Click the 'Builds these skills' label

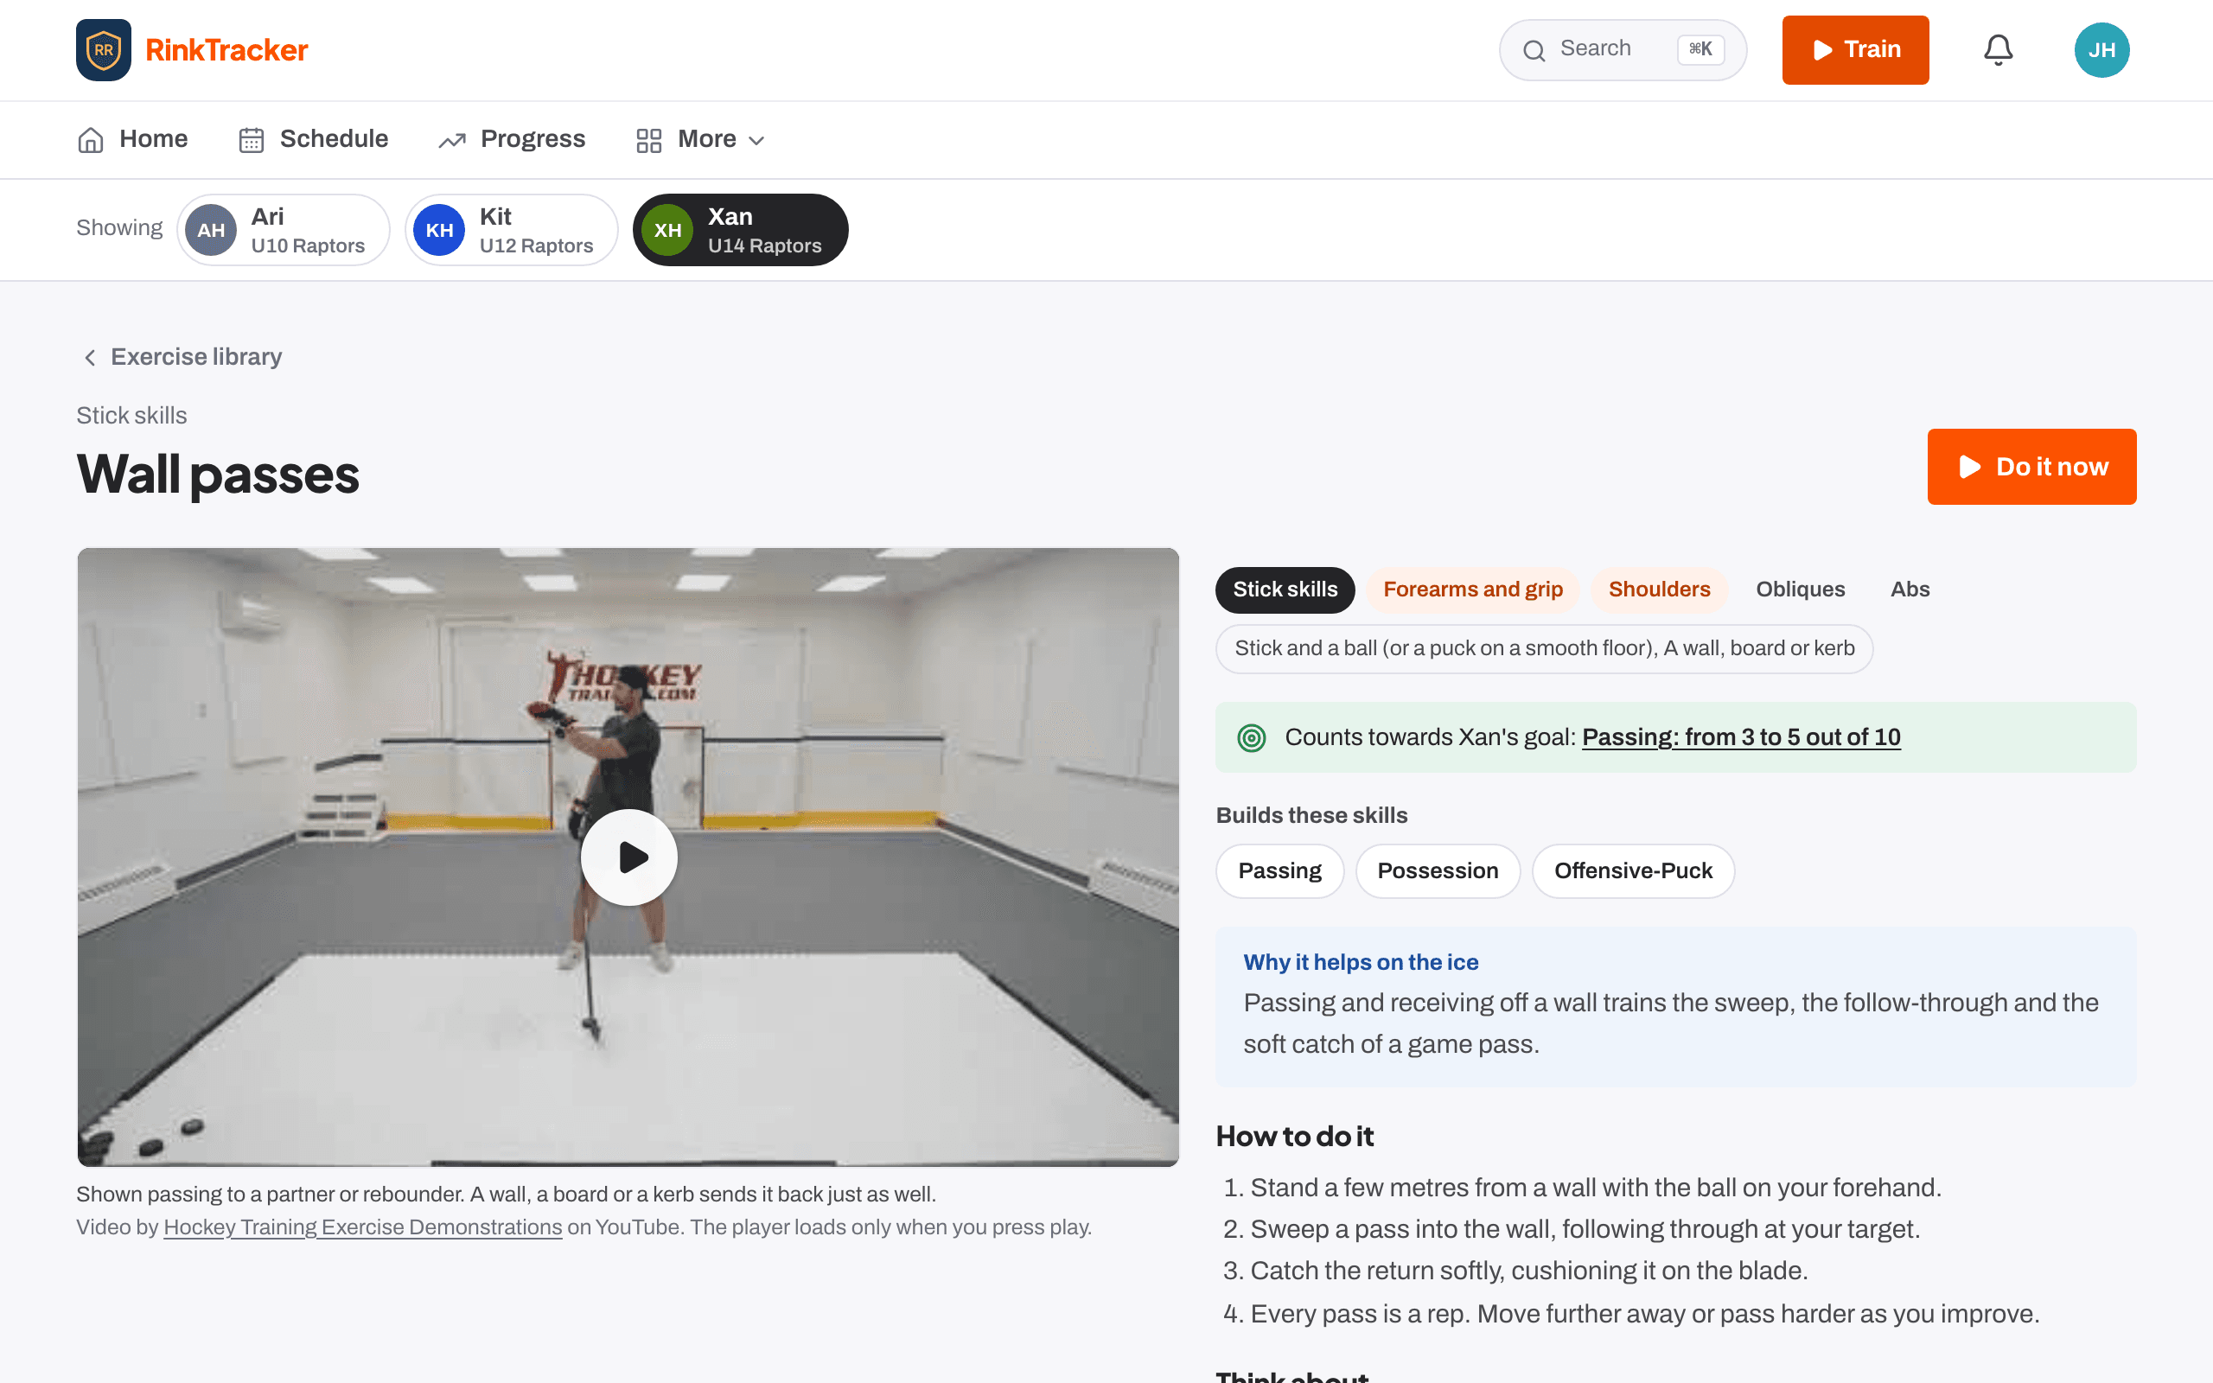(1311, 815)
